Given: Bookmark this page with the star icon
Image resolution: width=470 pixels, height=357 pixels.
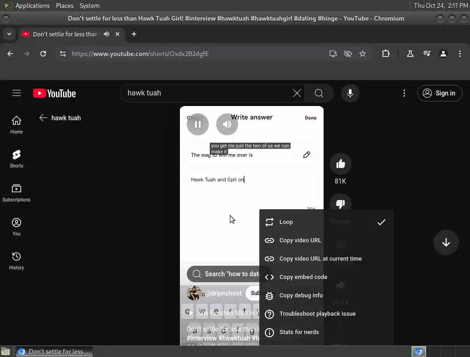Looking at the screenshot, I should click(x=363, y=54).
